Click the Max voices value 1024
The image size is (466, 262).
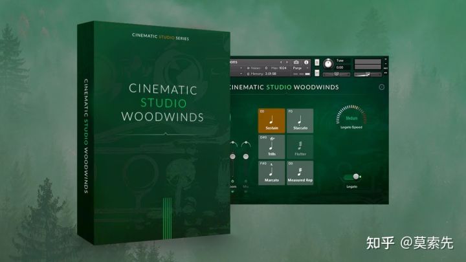[283, 68]
